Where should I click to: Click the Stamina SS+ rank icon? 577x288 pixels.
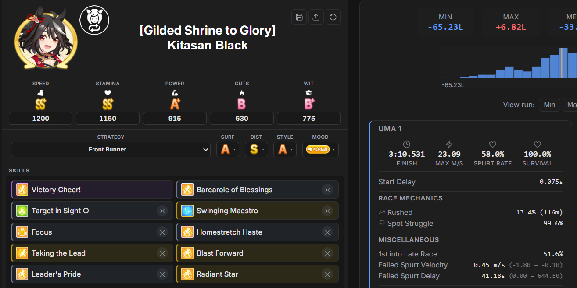pos(108,104)
